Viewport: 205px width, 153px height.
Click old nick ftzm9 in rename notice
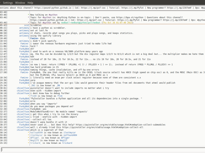(x=33, y=96)
